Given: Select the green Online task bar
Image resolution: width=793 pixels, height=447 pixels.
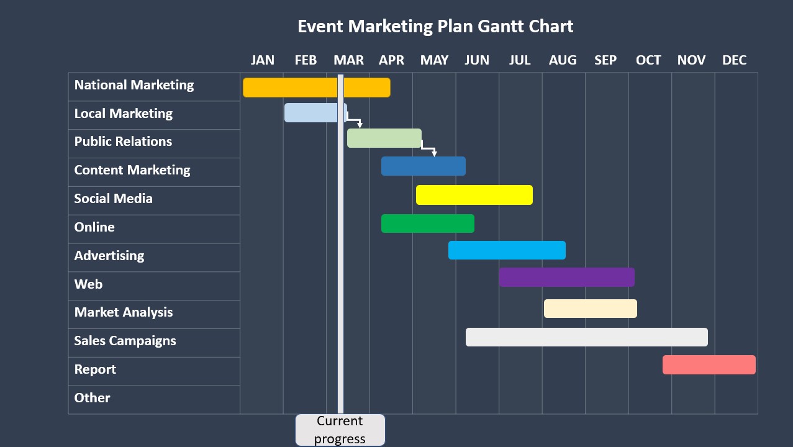Looking at the screenshot, I should [x=427, y=223].
